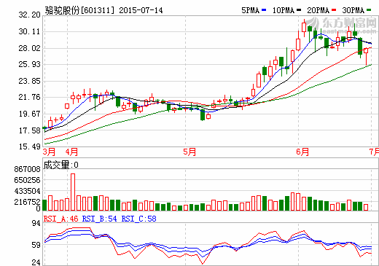Click the 30.11 price axis label

(x=29, y=31)
